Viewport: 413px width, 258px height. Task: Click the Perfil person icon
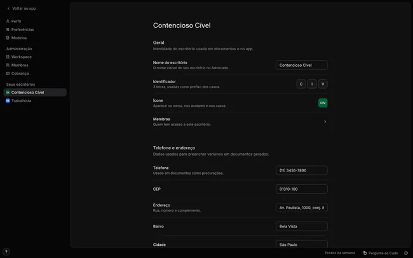[x=8, y=21]
